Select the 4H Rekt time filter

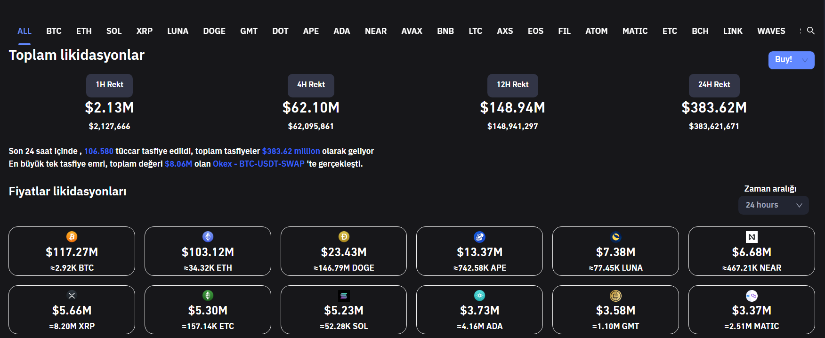point(311,85)
